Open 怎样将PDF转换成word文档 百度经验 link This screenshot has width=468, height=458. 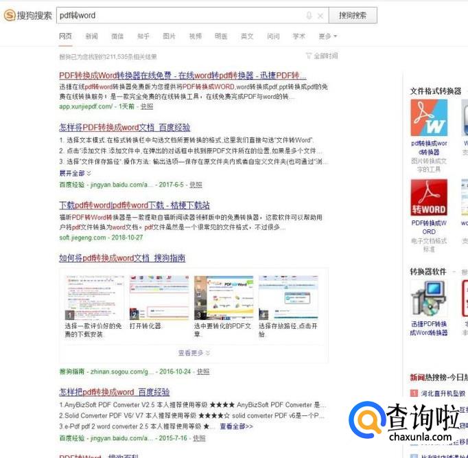tap(124, 127)
